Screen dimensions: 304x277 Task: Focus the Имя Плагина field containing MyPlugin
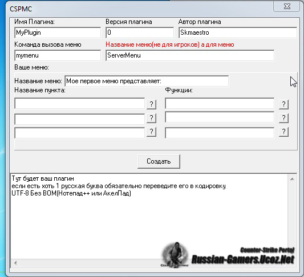click(x=58, y=32)
